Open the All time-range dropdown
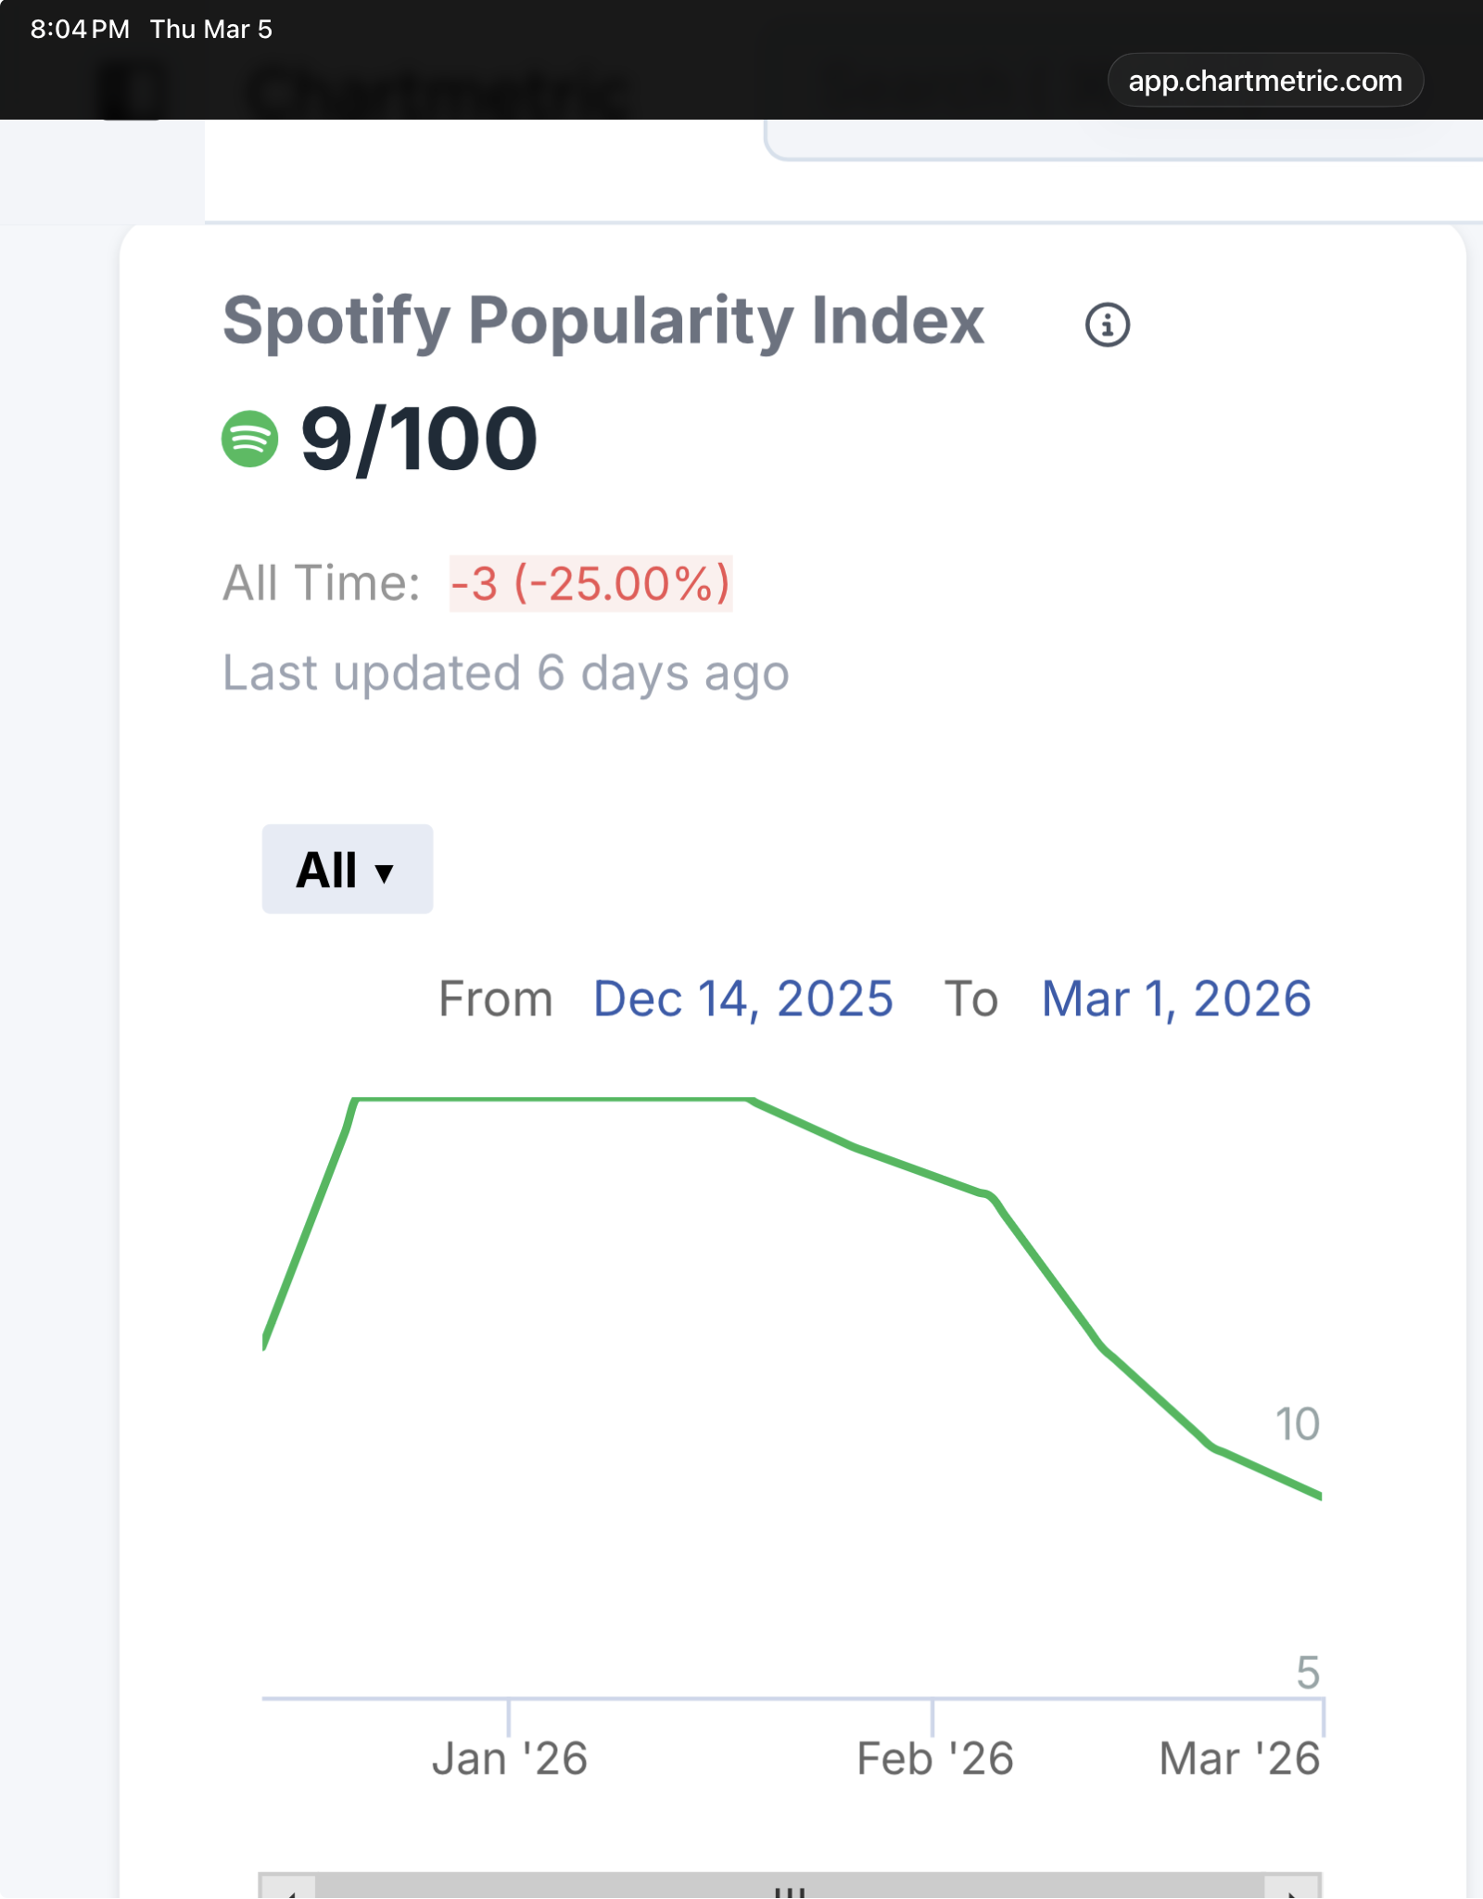This screenshot has height=1899, width=1483. pos(347,869)
